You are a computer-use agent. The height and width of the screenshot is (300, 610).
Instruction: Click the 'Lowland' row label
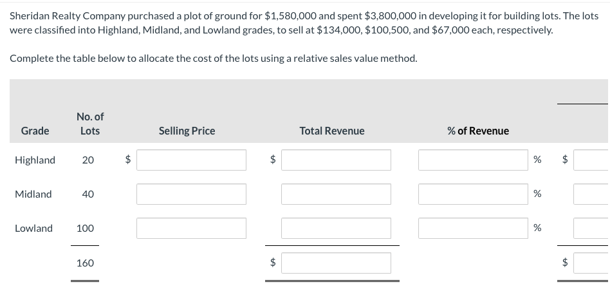[x=33, y=228]
